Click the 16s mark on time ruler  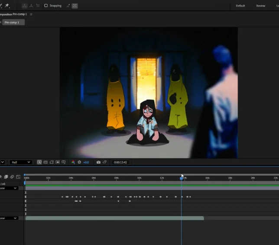tap(208, 178)
